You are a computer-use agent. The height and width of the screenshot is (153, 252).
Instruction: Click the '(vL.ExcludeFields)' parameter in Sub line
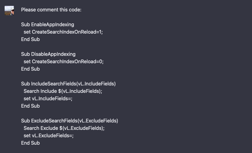[x=98, y=121]
